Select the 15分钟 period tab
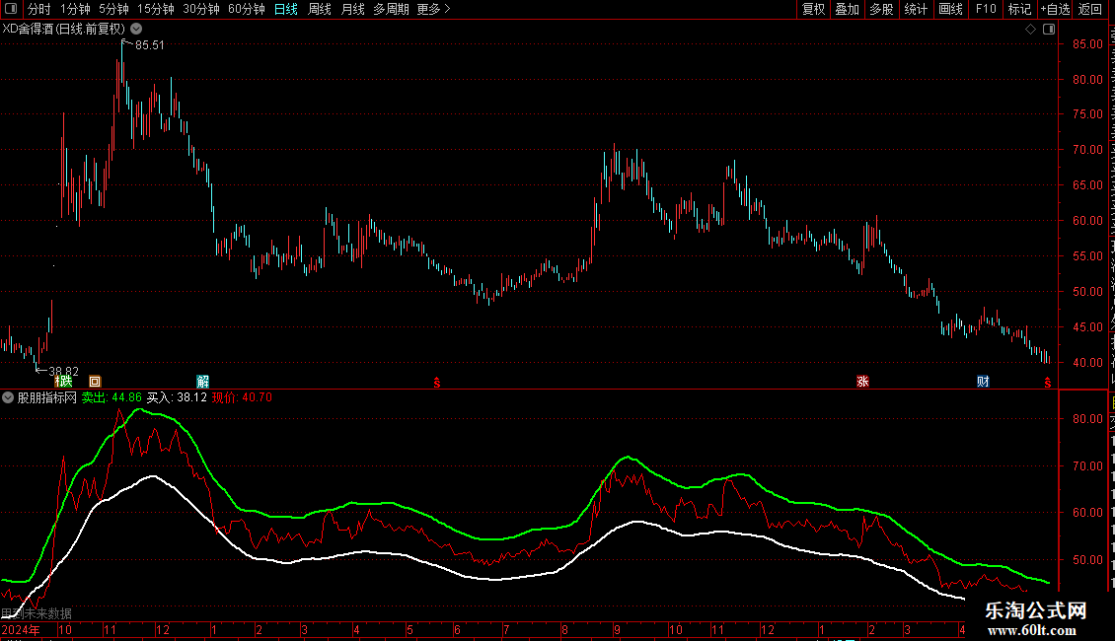Viewport: 1115px width, 641px height. [156, 9]
